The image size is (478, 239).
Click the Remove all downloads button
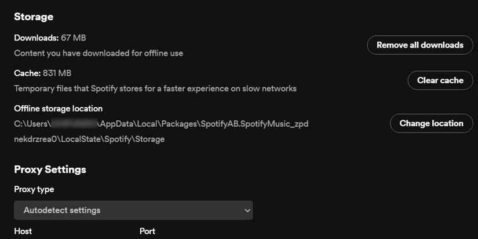[x=419, y=45]
